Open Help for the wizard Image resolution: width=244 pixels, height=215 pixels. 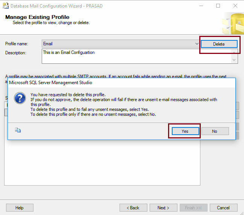click(20, 208)
